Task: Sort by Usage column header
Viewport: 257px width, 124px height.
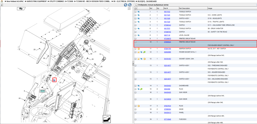Action: click(x=232, y=8)
